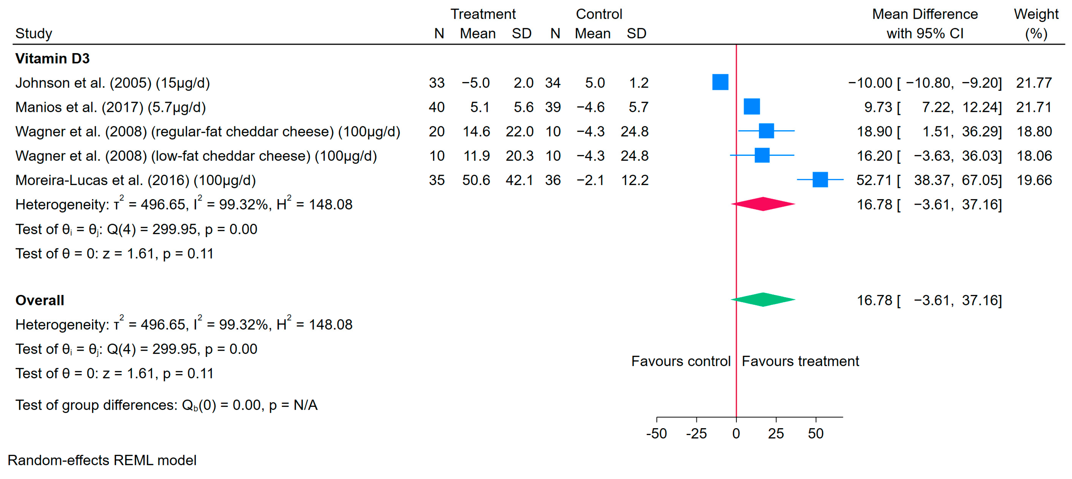Click the 25 tick label on the axis
Viewport: 1072px width, 479px height.
click(776, 433)
